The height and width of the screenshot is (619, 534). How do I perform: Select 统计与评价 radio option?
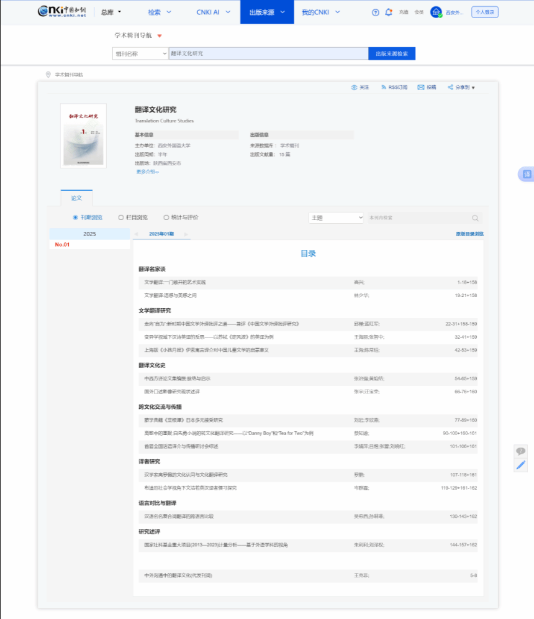[166, 218]
